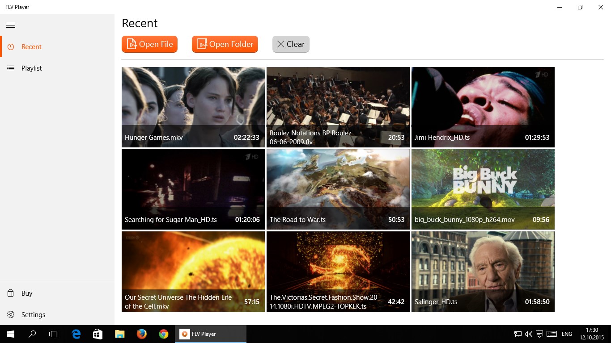Switch to the Playlist view
Screen dimensions: 611x343
pyautogui.click(x=31, y=68)
